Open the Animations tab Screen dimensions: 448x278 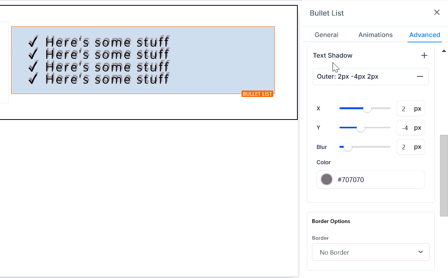(x=375, y=35)
